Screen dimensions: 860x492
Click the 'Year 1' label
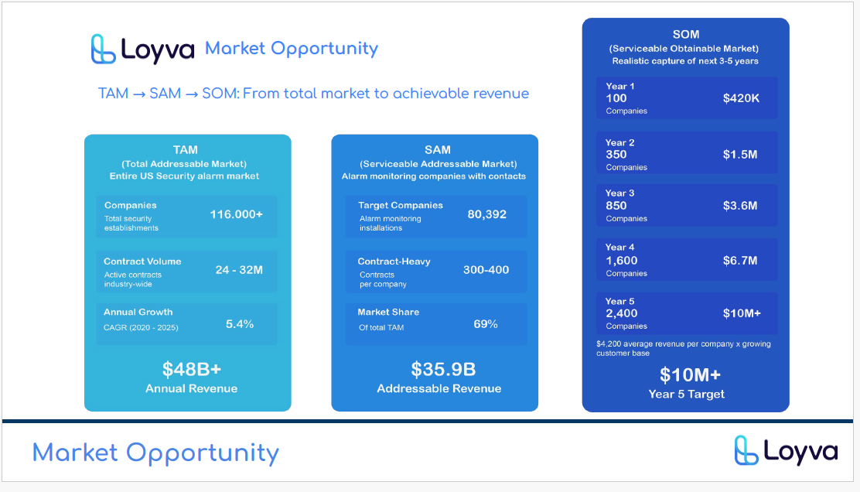(x=619, y=86)
